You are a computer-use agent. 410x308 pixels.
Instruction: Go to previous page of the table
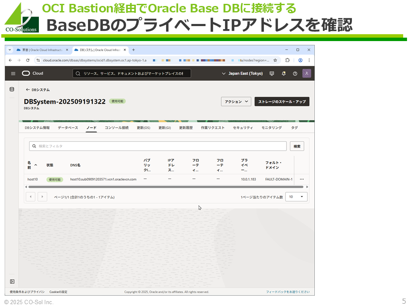point(31,197)
